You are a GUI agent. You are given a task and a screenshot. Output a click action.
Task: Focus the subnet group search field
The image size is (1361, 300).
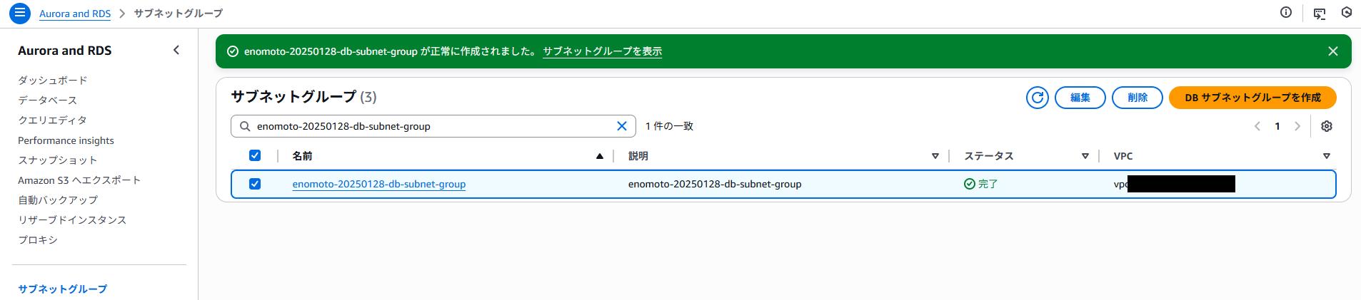pyautogui.click(x=433, y=126)
